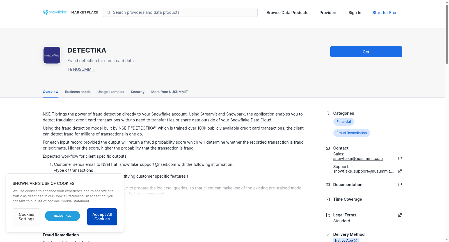Click the Categories bookmark icon
The image size is (449, 242).
328,113
